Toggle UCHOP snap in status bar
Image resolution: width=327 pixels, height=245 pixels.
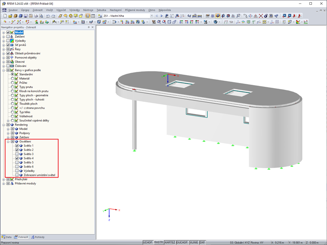[x=148, y=242]
